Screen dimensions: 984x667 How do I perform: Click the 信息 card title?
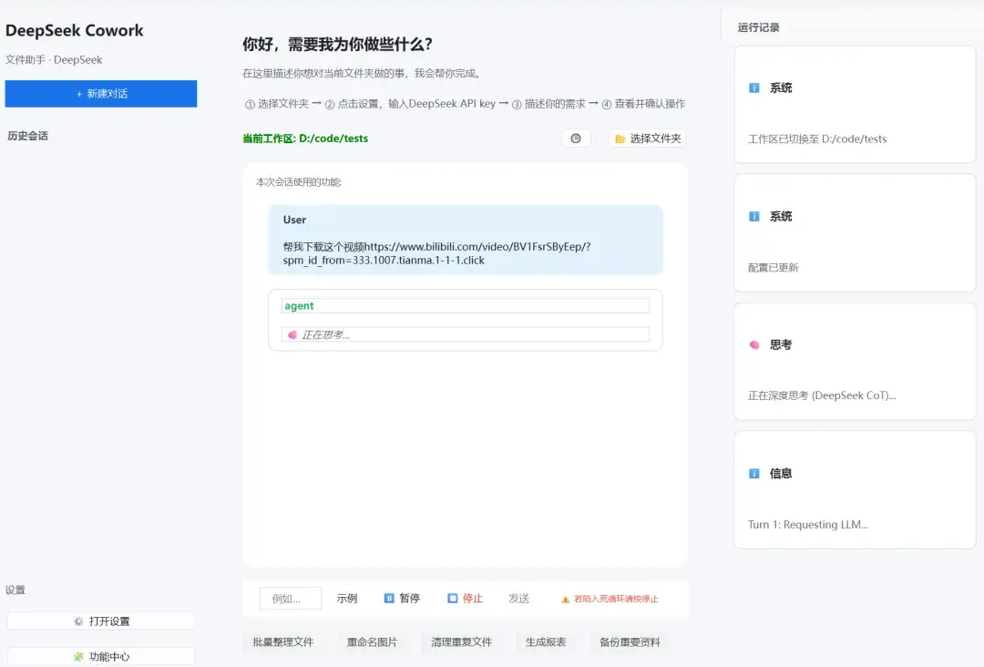(781, 474)
